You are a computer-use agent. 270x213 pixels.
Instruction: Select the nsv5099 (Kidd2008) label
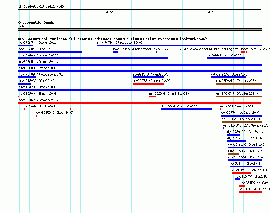coord(40,106)
